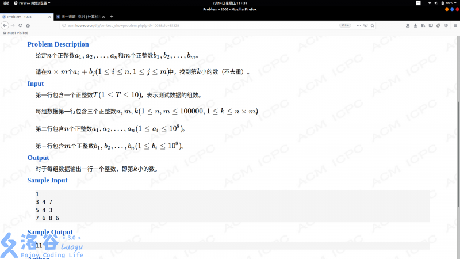Open the Downloads panel

(416, 25)
